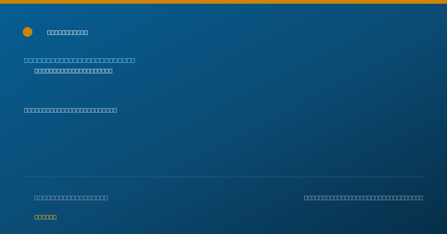Click last character of the light-blue headline
Viewport: 447px width, 234px height.
point(133,61)
